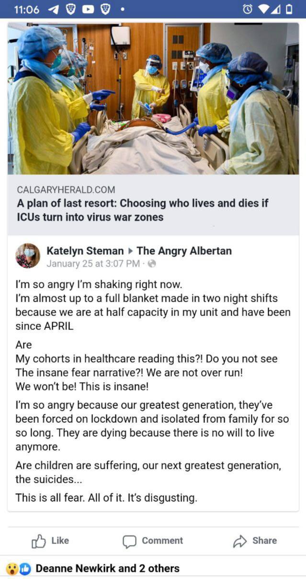Tap the Like button label

coord(60,541)
